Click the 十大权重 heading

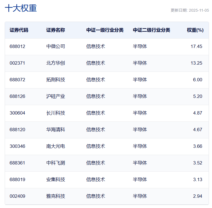(21, 8)
